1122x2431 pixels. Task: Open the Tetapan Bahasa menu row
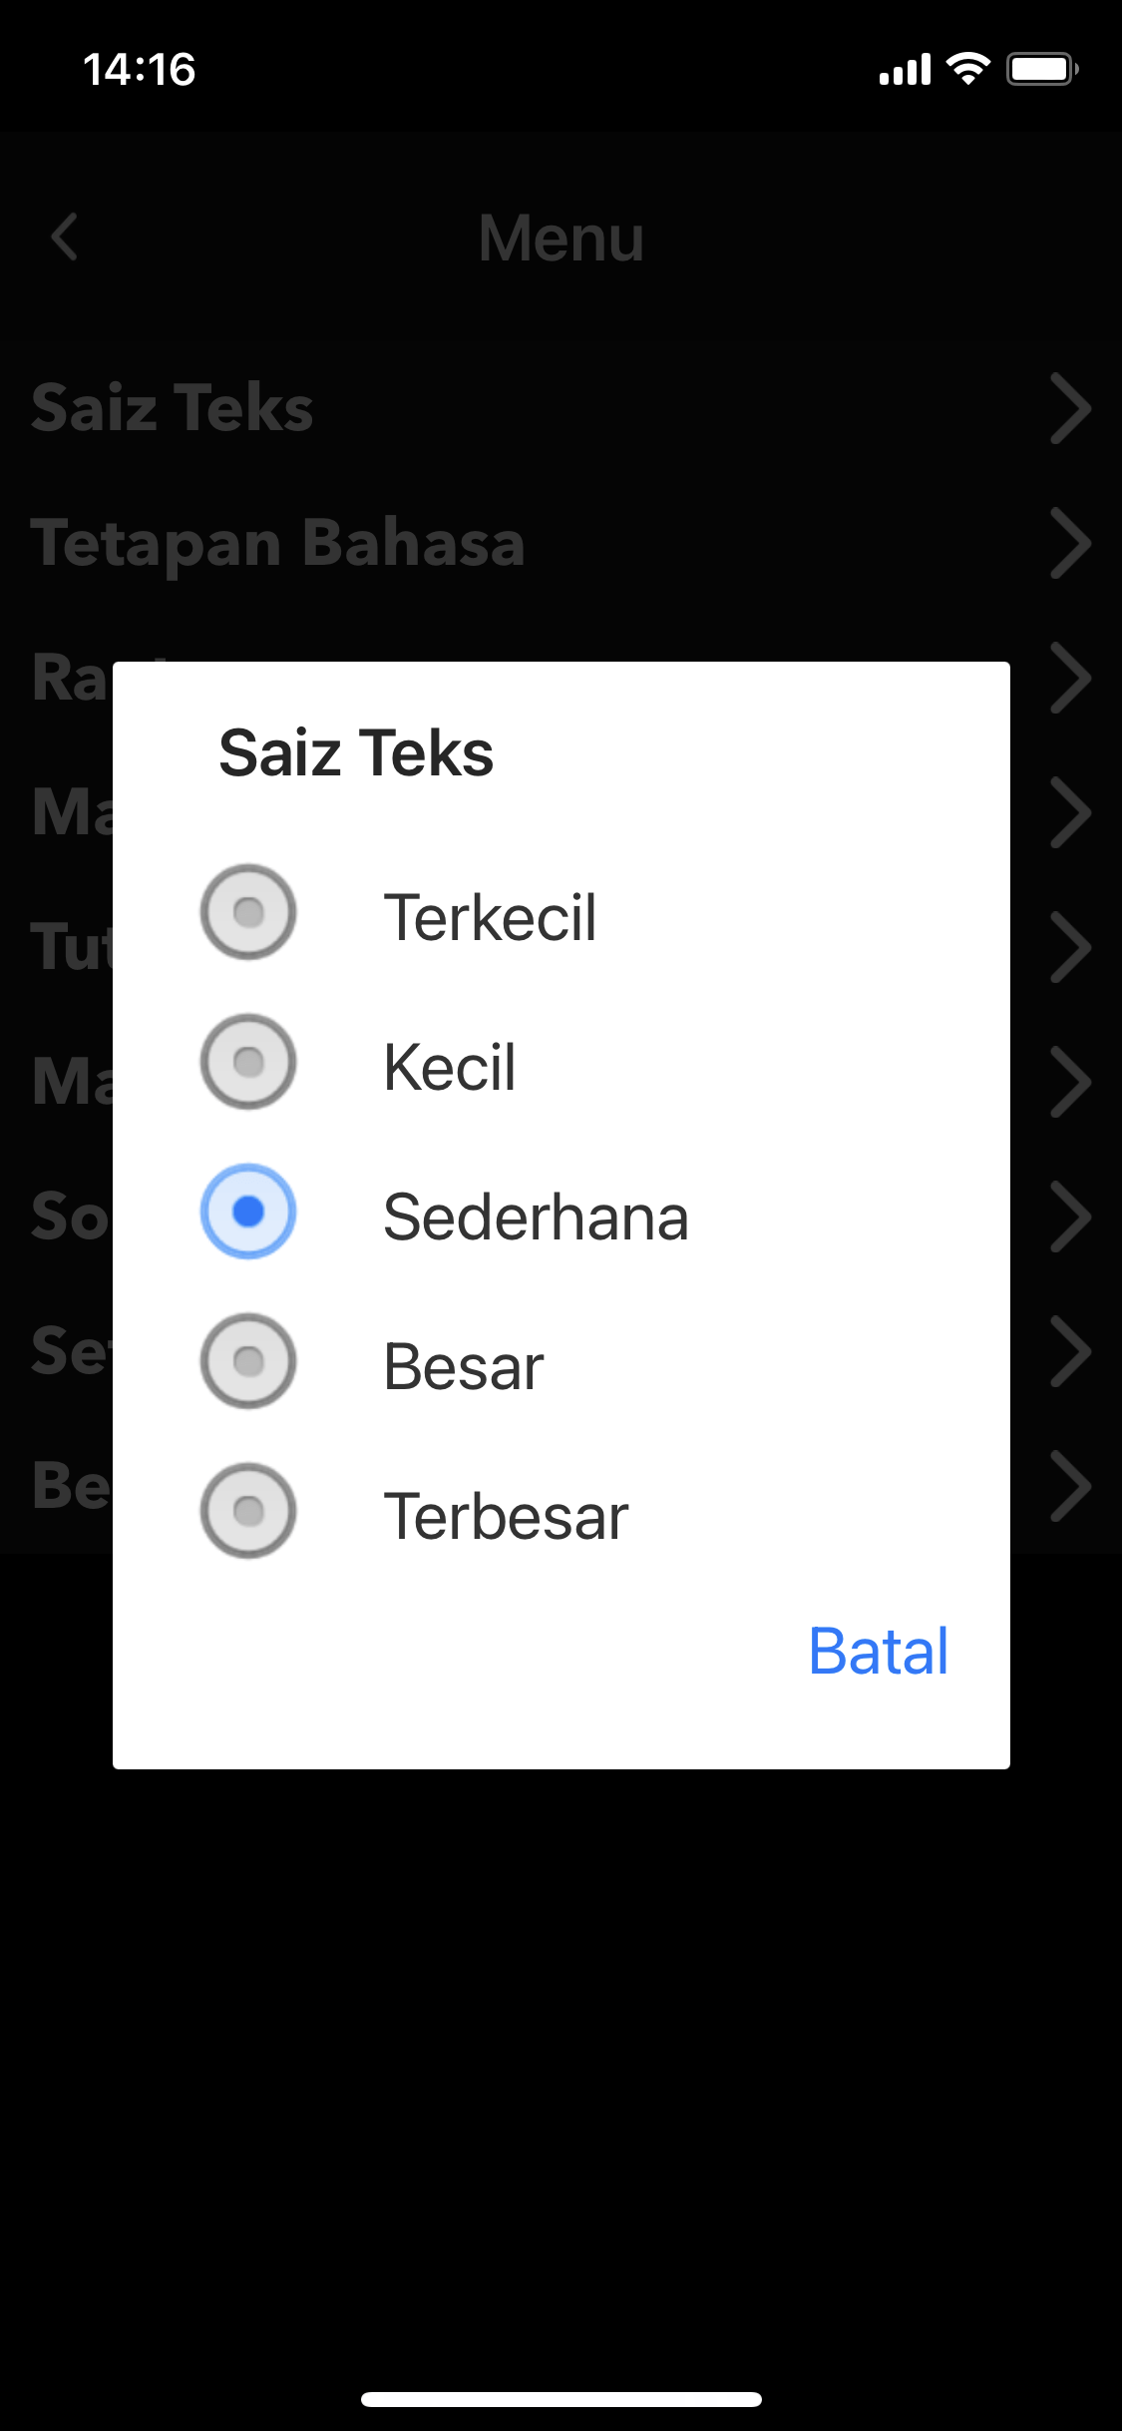278,543
